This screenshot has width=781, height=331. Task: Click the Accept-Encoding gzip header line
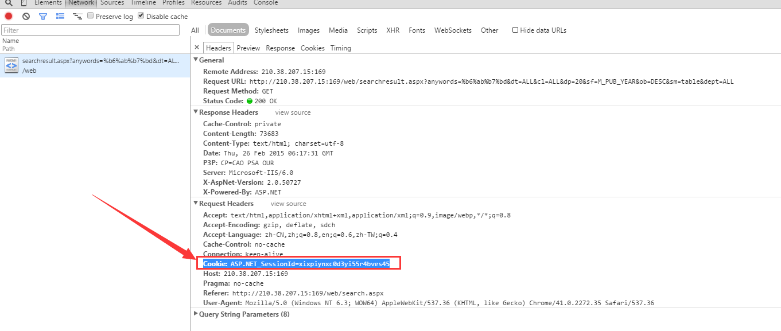click(269, 225)
